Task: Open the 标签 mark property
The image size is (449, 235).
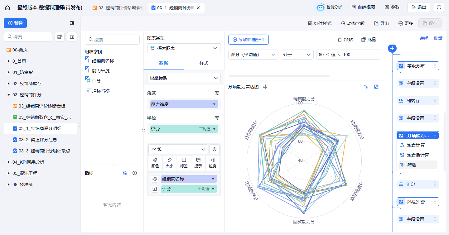Action: click(184, 163)
